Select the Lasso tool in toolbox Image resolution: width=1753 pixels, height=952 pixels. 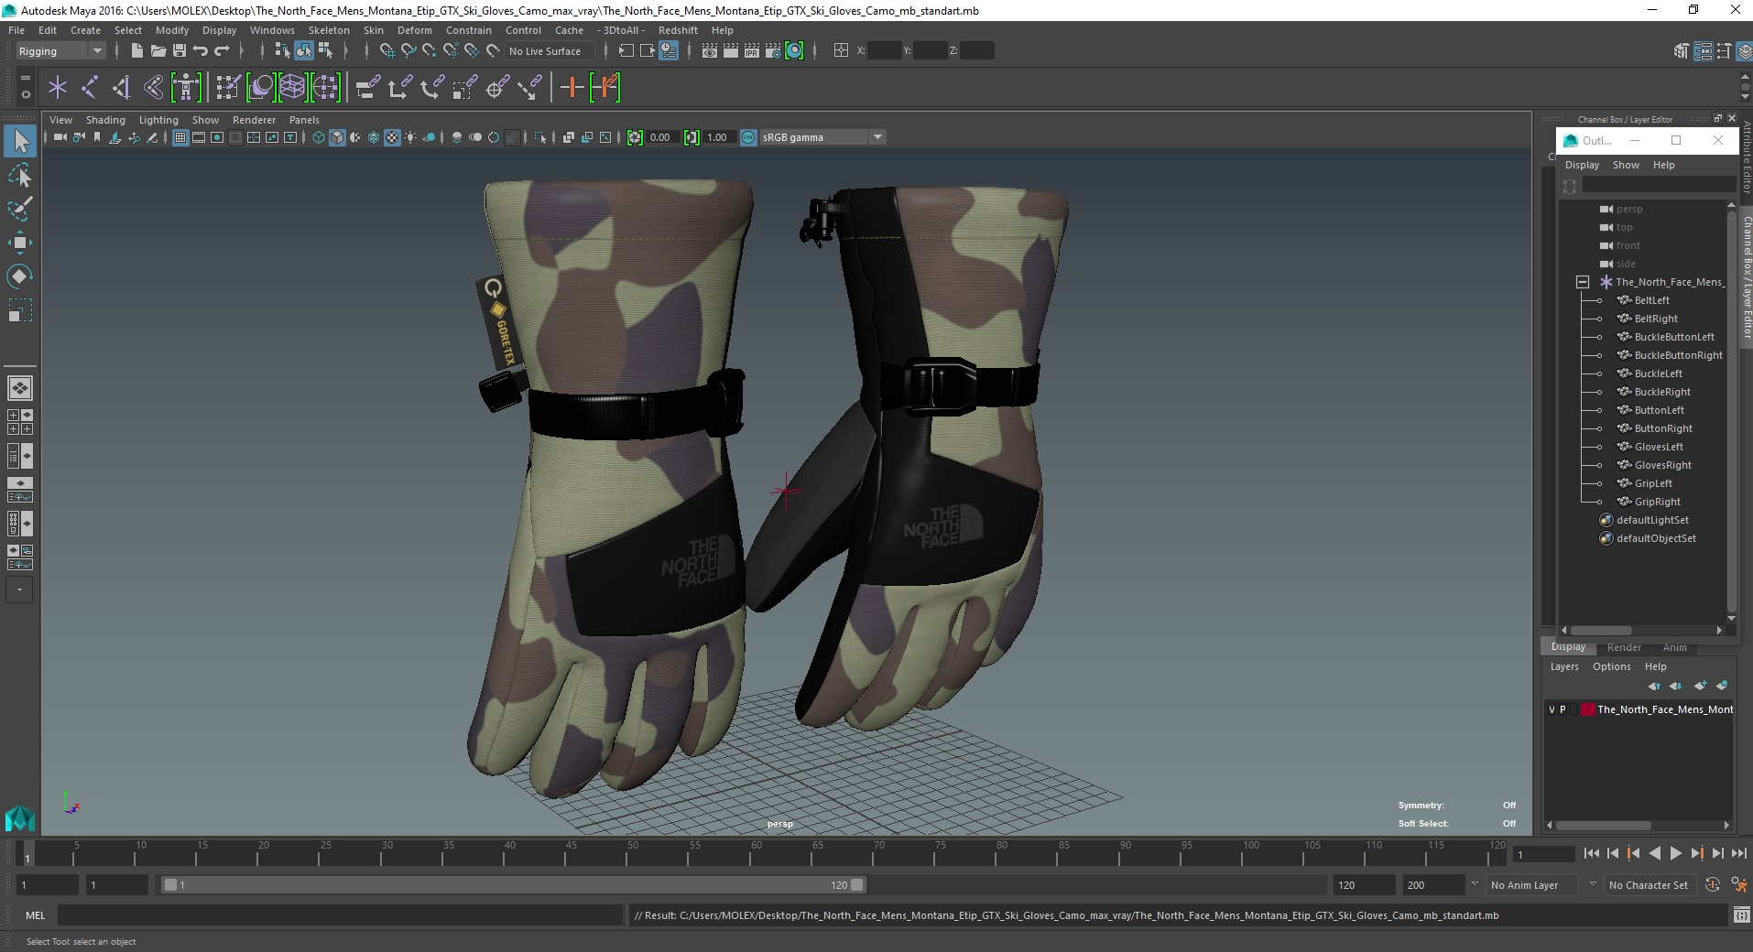(20, 175)
